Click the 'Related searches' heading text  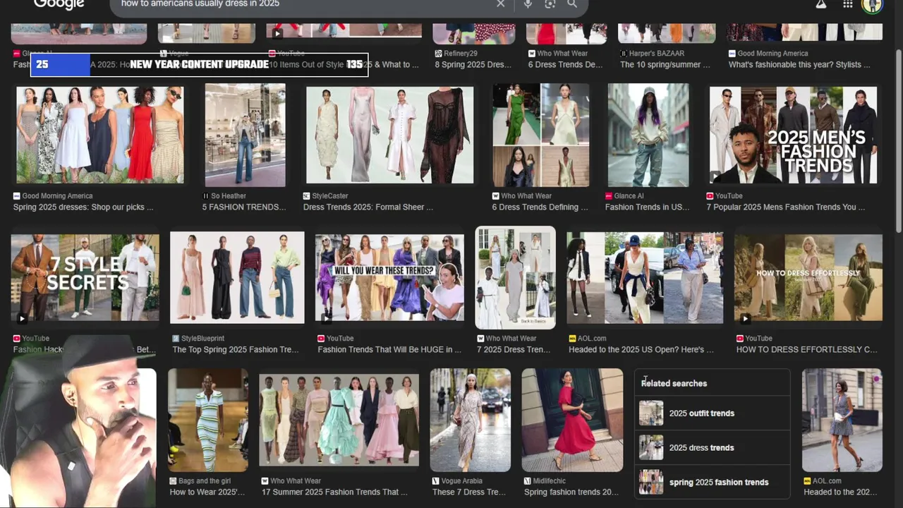674,384
